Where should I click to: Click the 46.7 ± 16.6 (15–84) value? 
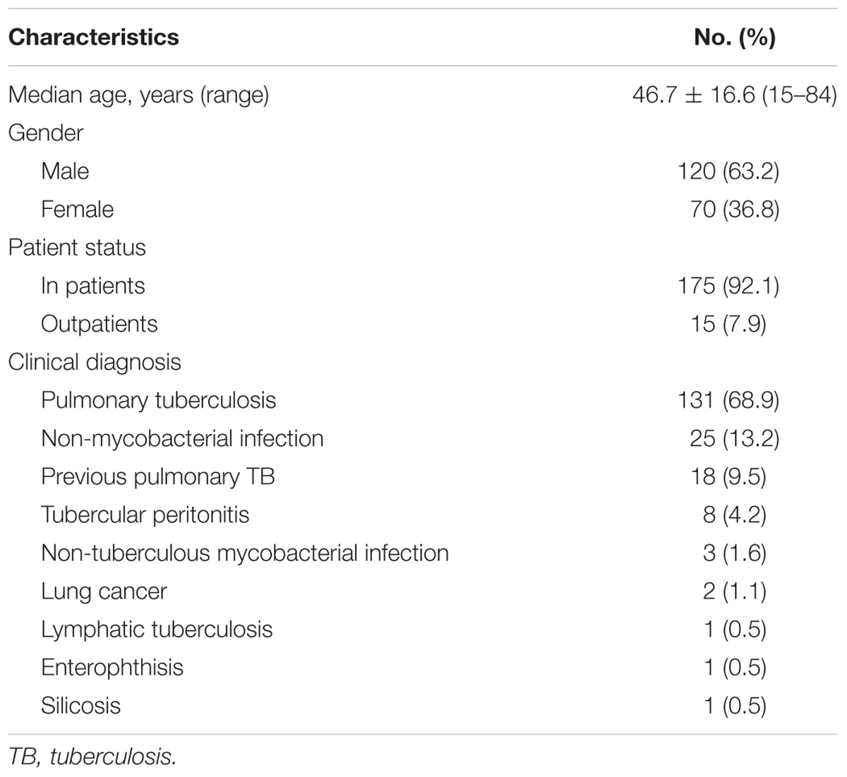pyautogui.click(x=734, y=95)
